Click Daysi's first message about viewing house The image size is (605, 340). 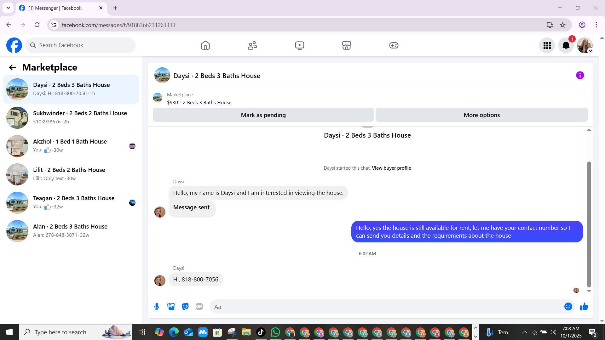pos(258,193)
